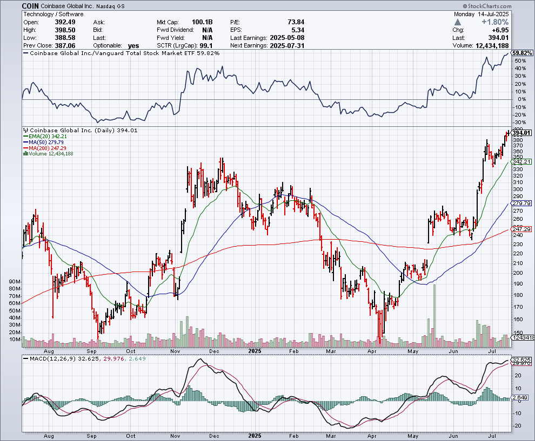Screen dimensions: 535x441
Task: Click the 'Coinbase Global Inc. (Daily) 394.01' legend
Action: (84, 130)
